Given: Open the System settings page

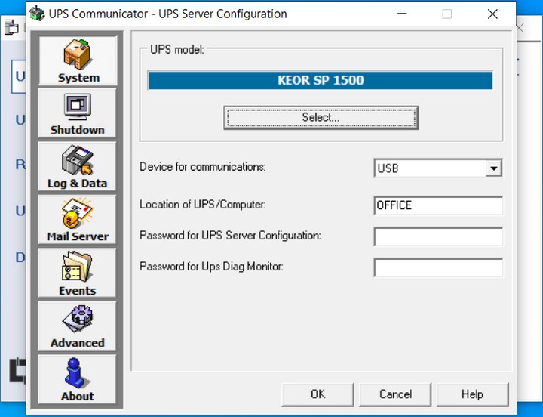Looking at the screenshot, I should coord(78,60).
